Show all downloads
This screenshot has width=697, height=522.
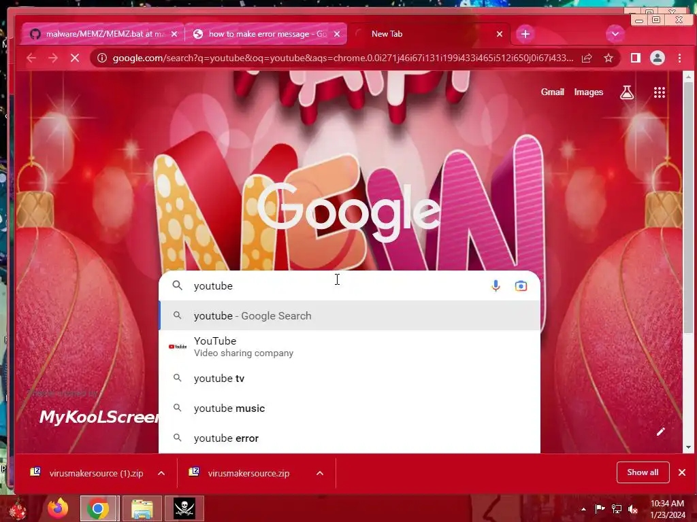click(643, 472)
